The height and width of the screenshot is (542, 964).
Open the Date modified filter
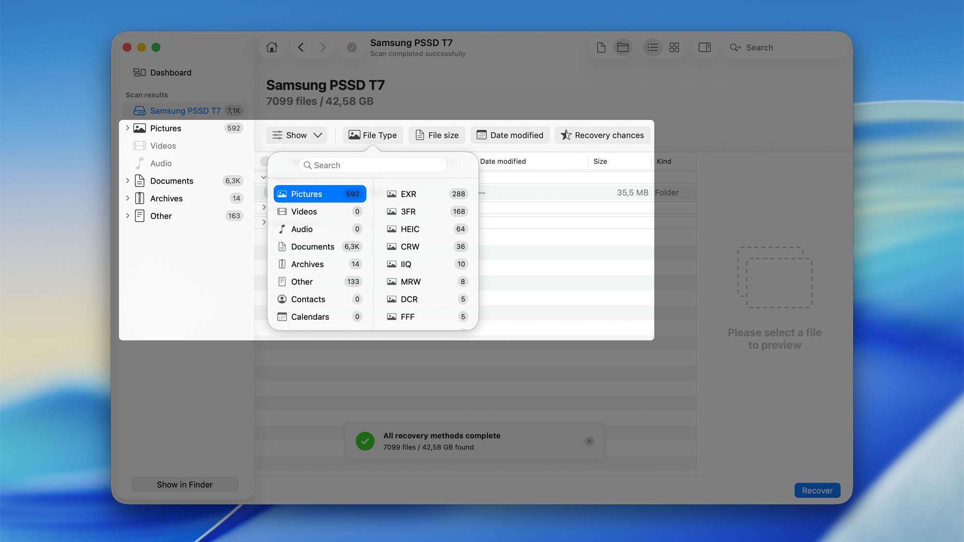click(x=510, y=135)
